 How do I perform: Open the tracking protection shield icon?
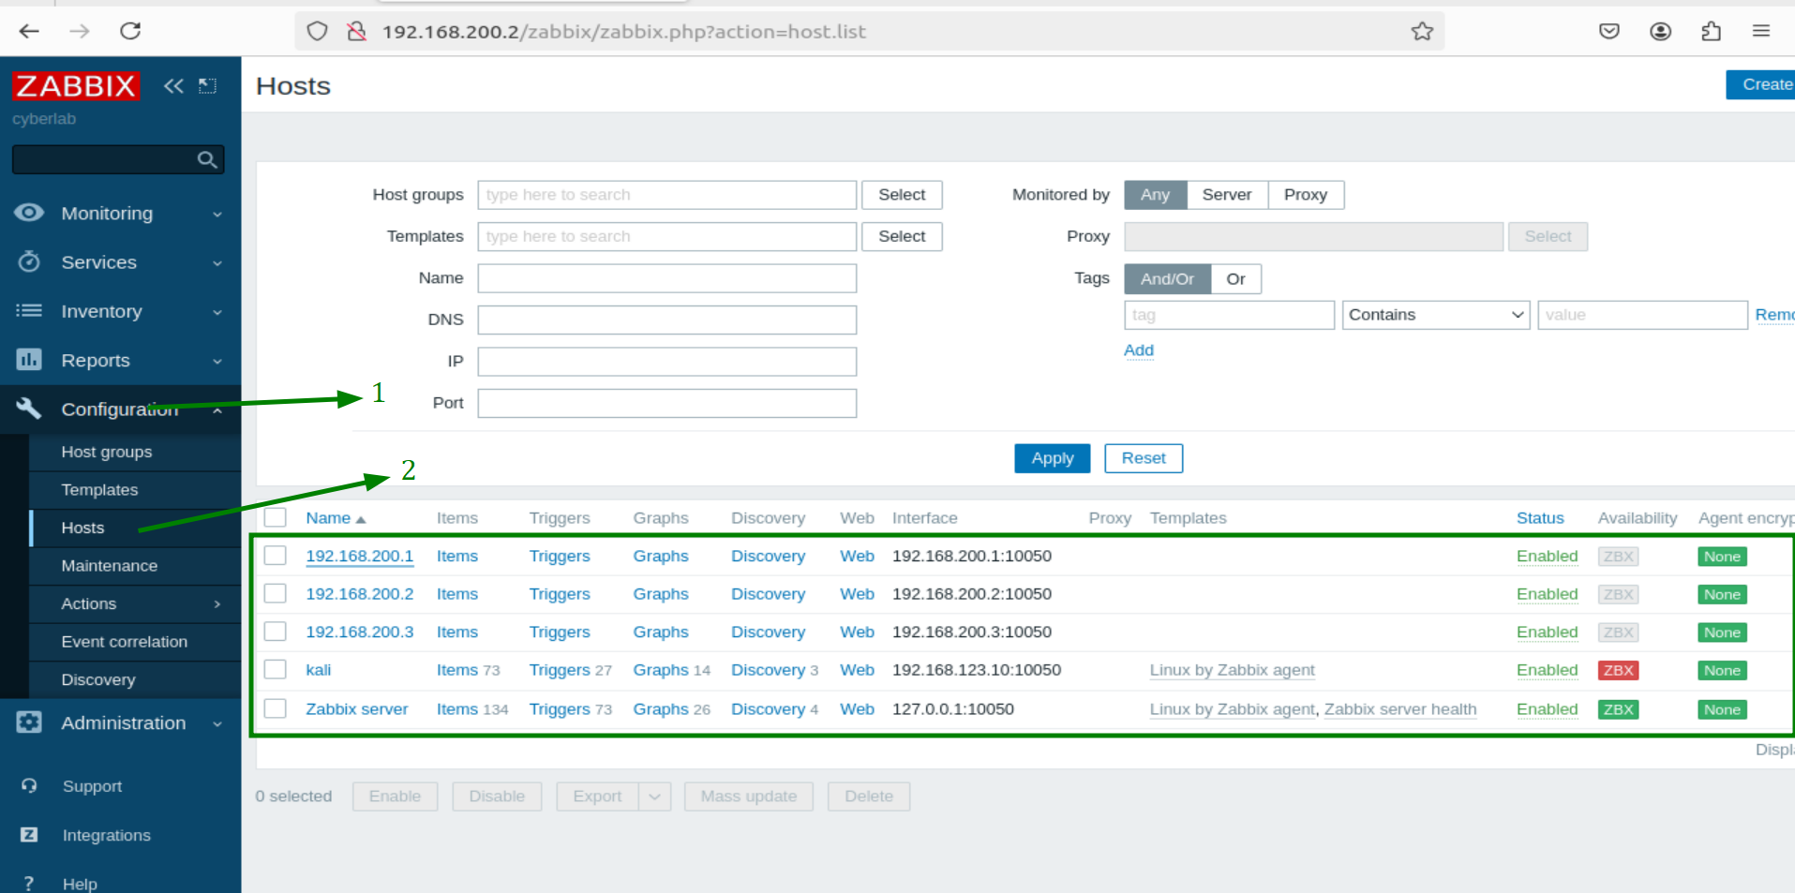[318, 31]
